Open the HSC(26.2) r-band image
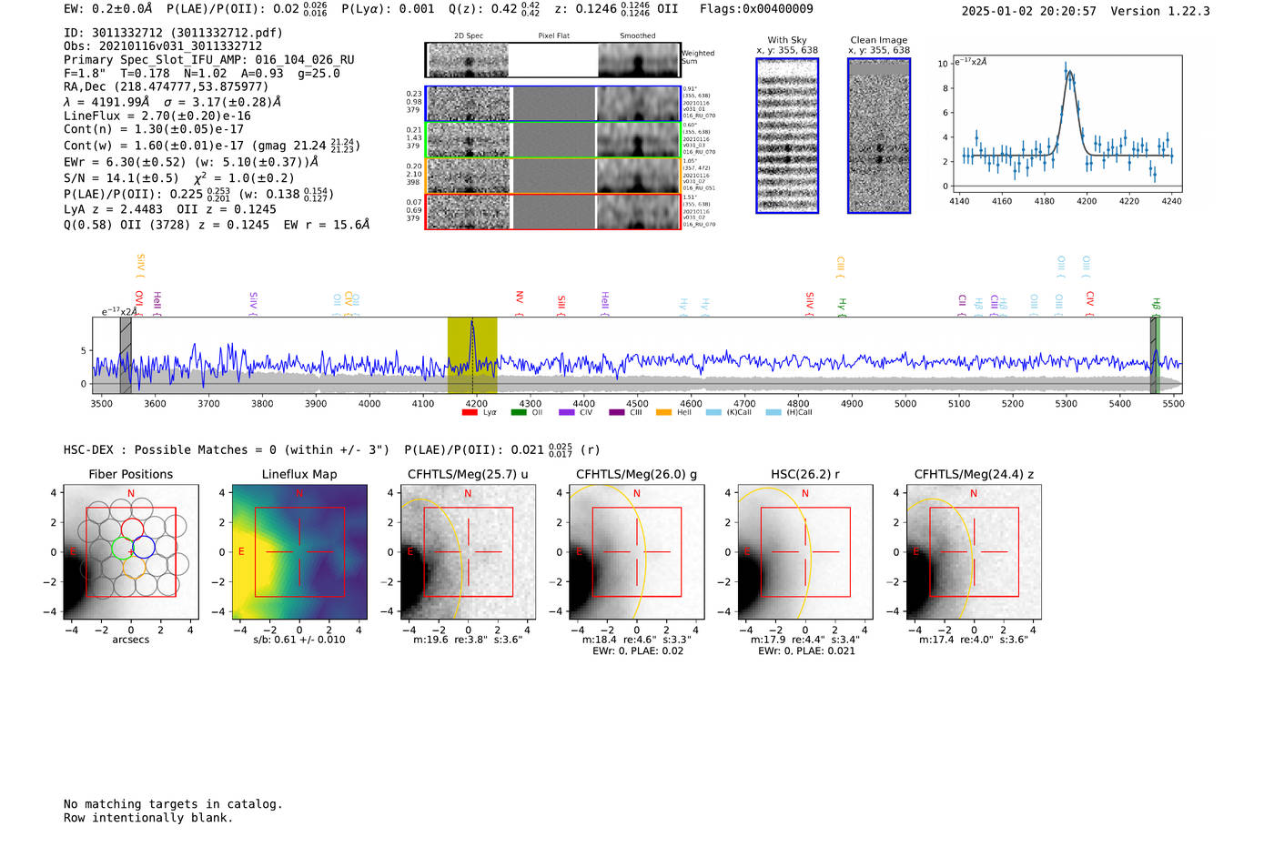This screenshot has width=1274, height=867. 804,552
